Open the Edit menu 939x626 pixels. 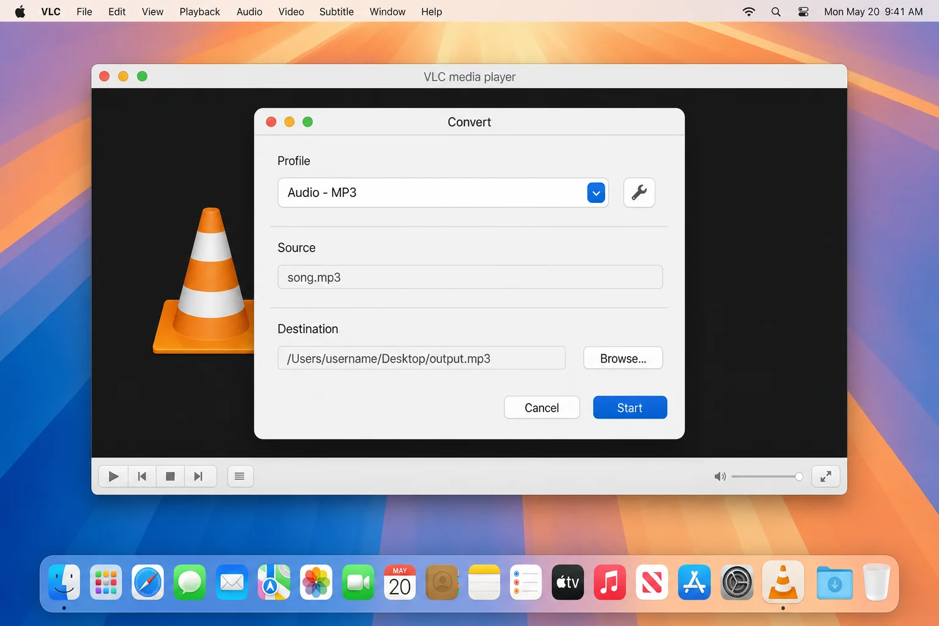point(117,12)
